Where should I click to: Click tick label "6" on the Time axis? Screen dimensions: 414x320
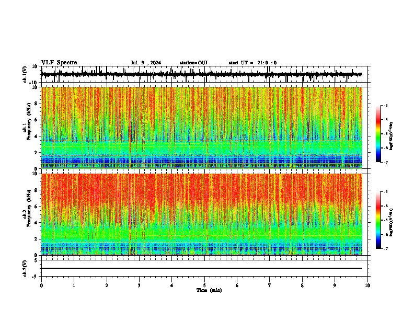click(237, 285)
